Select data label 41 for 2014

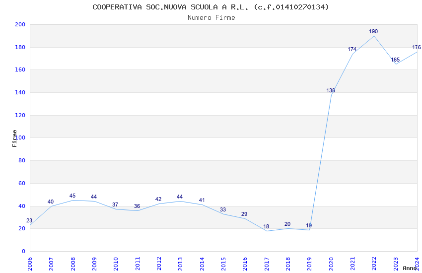click(x=202, y=201)
